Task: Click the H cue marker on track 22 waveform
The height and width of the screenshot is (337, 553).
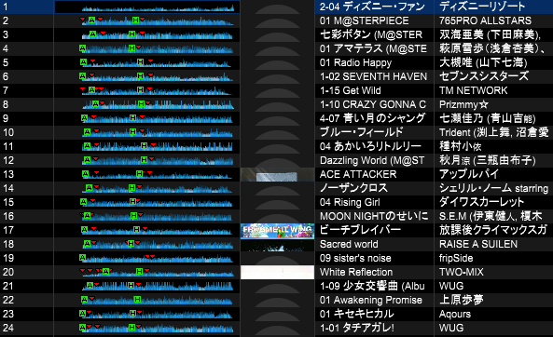Action: (x=137, y=299)
